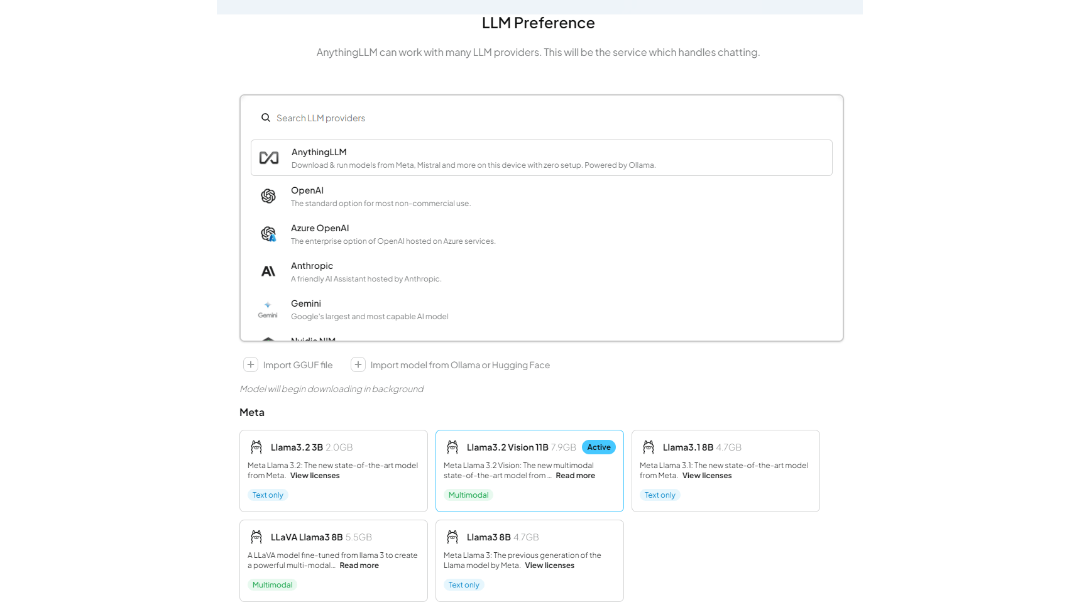Viewport: 1079px width, 607px height.
Task: Open View licenses for Llama3.1 8B
Action: pyautogui.click(x=707, y=476)
